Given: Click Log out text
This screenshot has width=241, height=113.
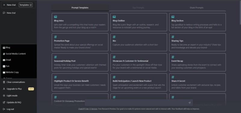Looking at the screenshot, I should click(10, 109).
